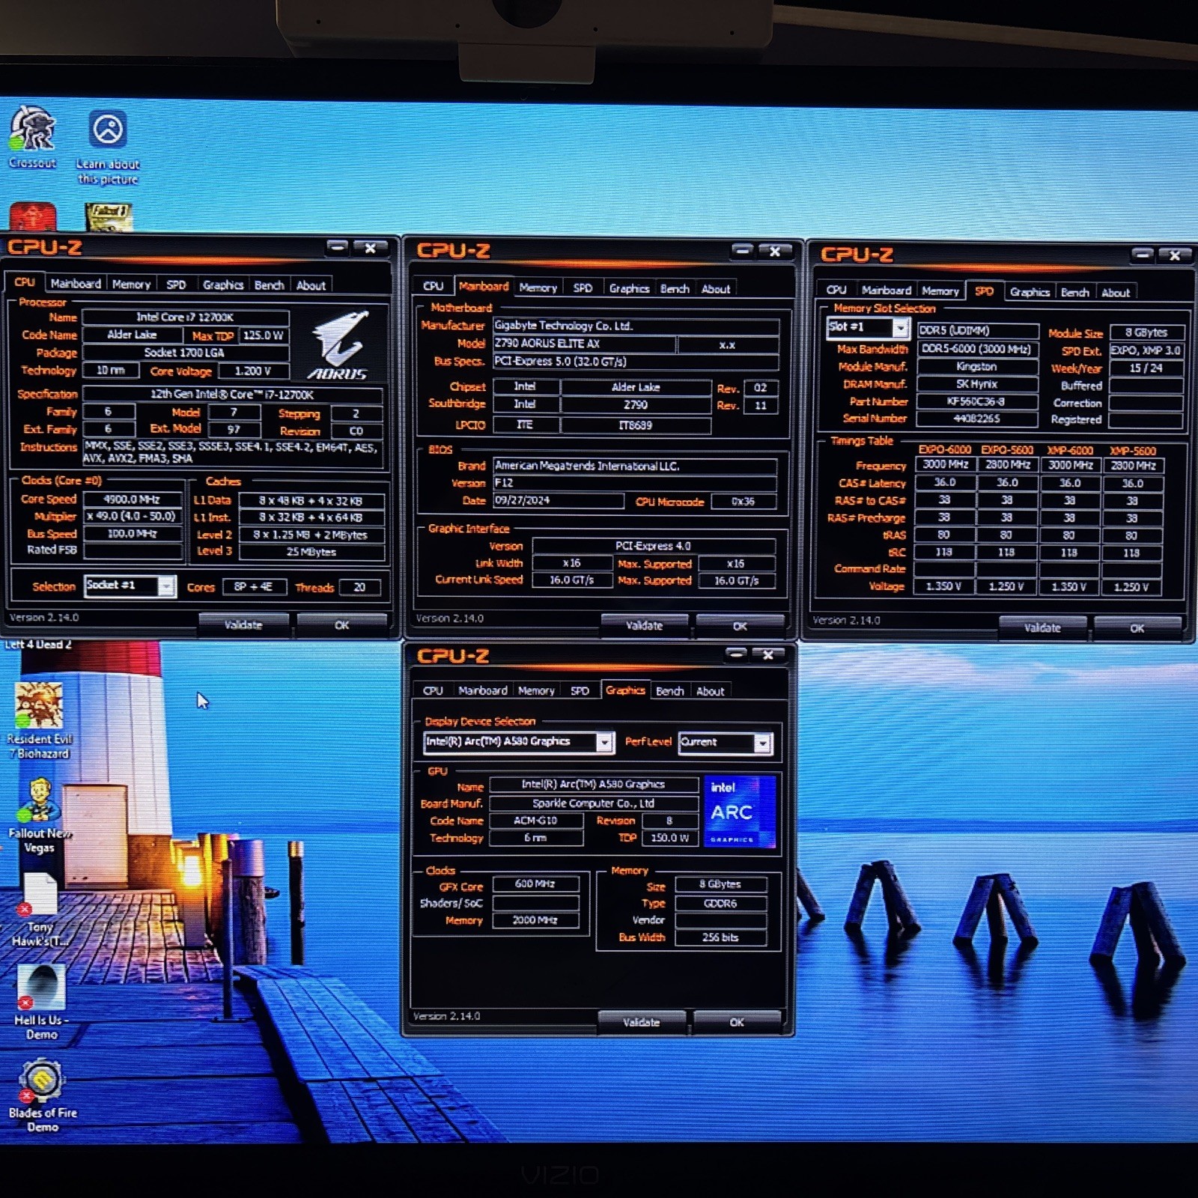Screen dimensions: 1198x1198
Task: Click Validate in the CPU window
Action: (x=243, y=624)
